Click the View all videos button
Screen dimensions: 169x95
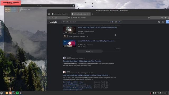(90, 51)
